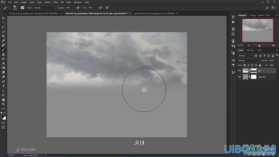This screenshot has height=157, width=279.
Task: Open the Window menu
Action: tap(78, 2)
